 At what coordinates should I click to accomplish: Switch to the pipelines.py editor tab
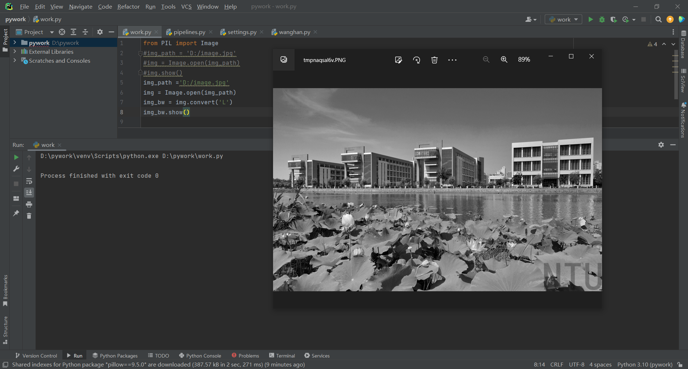(189, 32)
